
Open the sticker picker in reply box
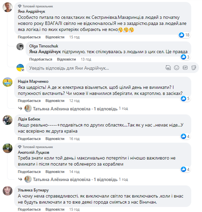(193, 68)
